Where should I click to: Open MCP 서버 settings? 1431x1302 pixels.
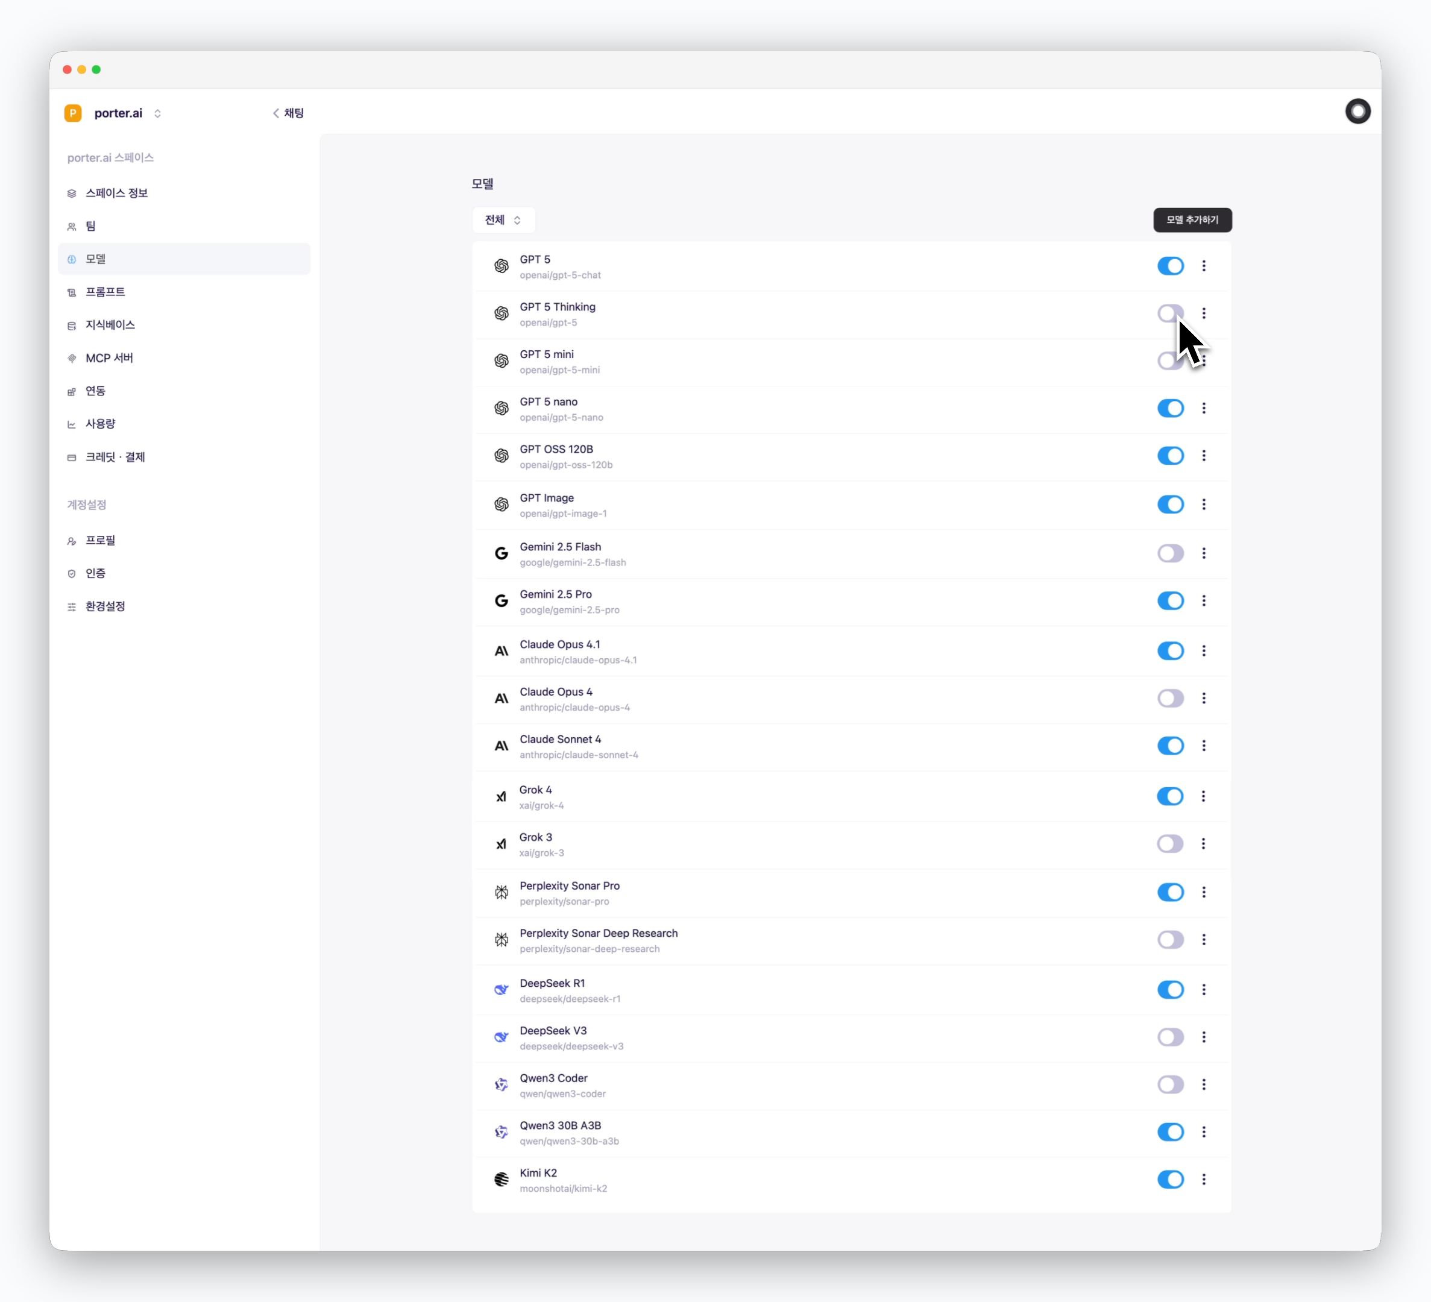click(x=184, y=358)
